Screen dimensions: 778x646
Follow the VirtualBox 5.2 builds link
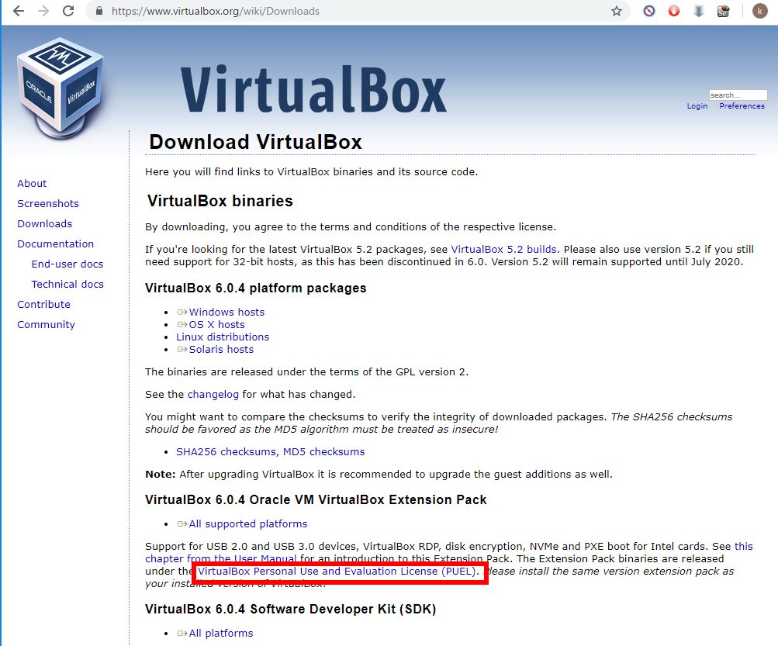[503, 250]
